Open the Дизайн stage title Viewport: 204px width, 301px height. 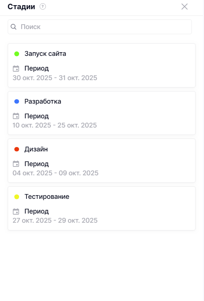click(36, 149)
